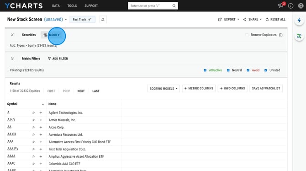Open the AA.CX ticker symbol link
Screen dimensions: 306x171
12,134
